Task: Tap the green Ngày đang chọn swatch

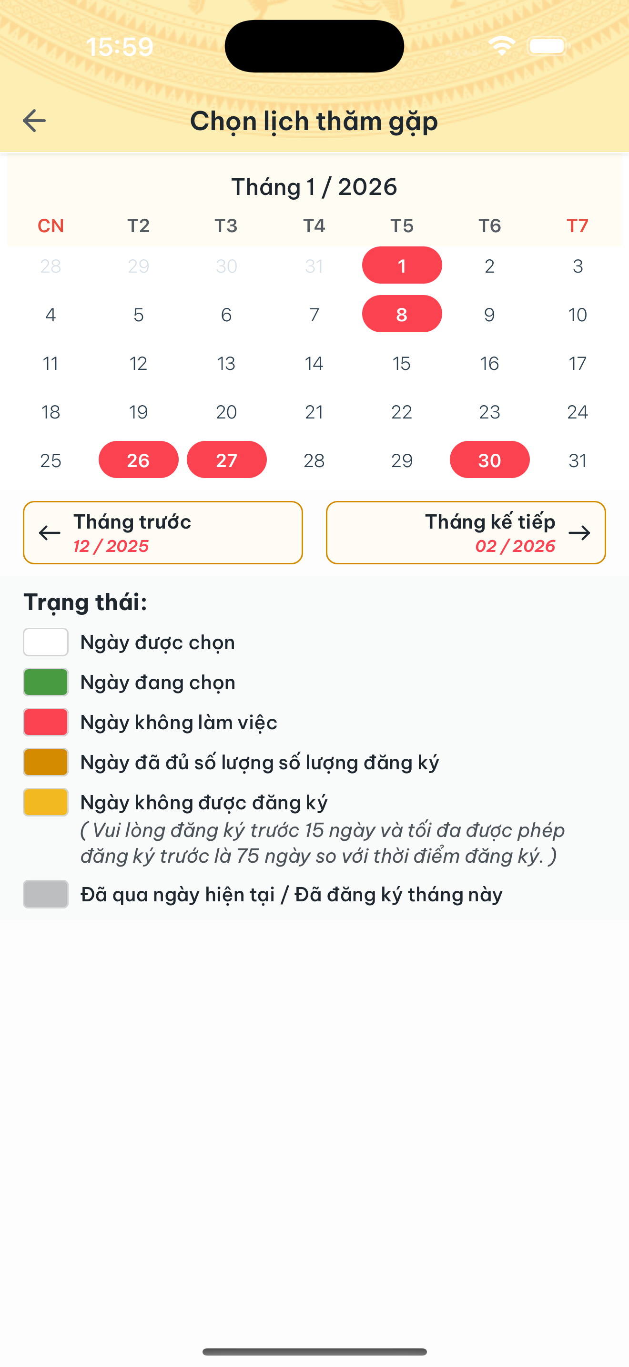Action: pos(46,682)
